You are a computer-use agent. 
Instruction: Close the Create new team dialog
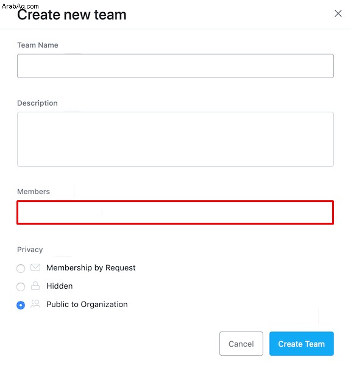tap(338, 13)
